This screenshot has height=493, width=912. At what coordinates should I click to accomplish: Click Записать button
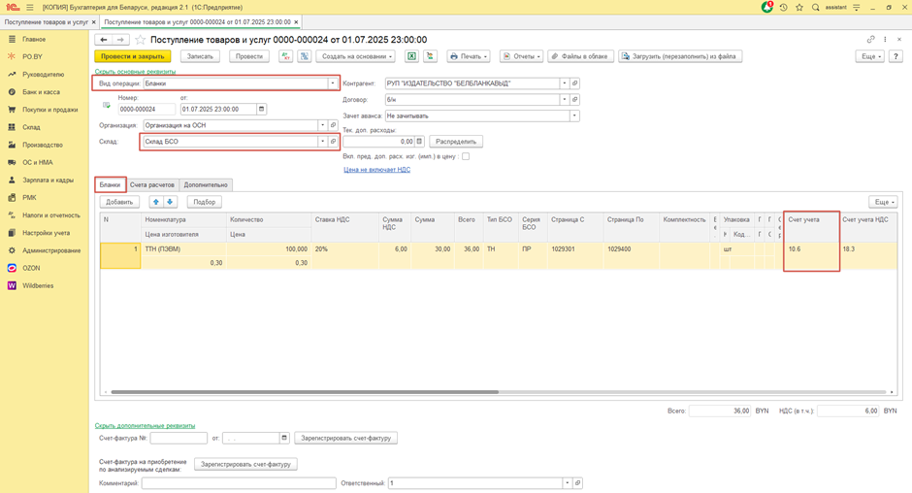pos(200,56)
